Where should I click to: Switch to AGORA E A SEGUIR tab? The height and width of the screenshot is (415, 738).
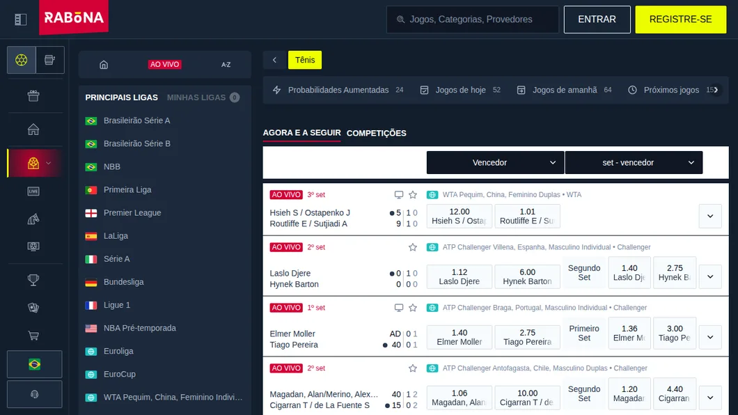(301, 133)
